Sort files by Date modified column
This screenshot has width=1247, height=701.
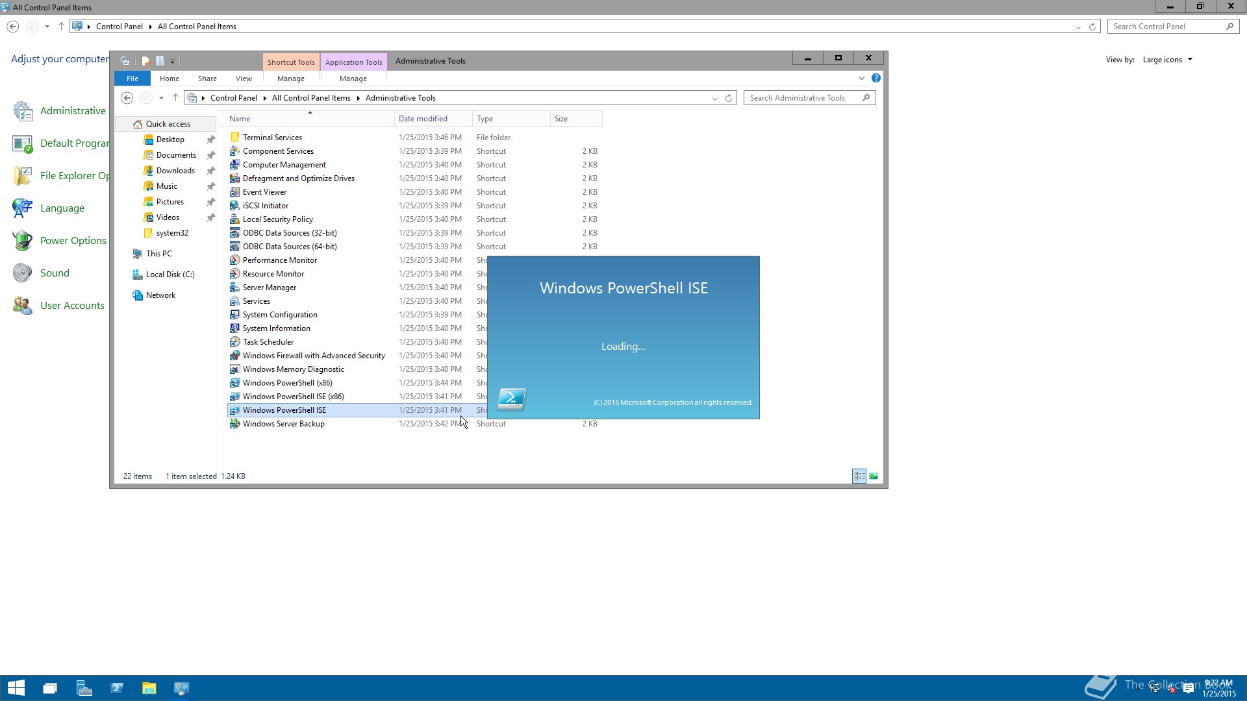(x=433, y=119)
